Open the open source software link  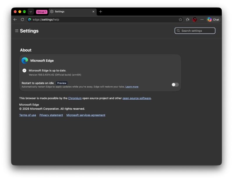[137, 98]
